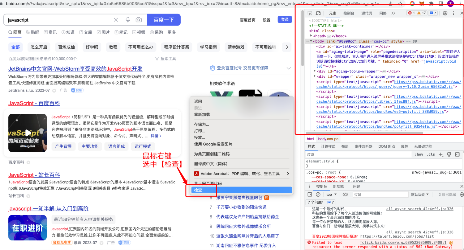Open the Adobe Acrobat submenu item
The width and height of the screenshot is (464, 250).
tap(242, 174)
